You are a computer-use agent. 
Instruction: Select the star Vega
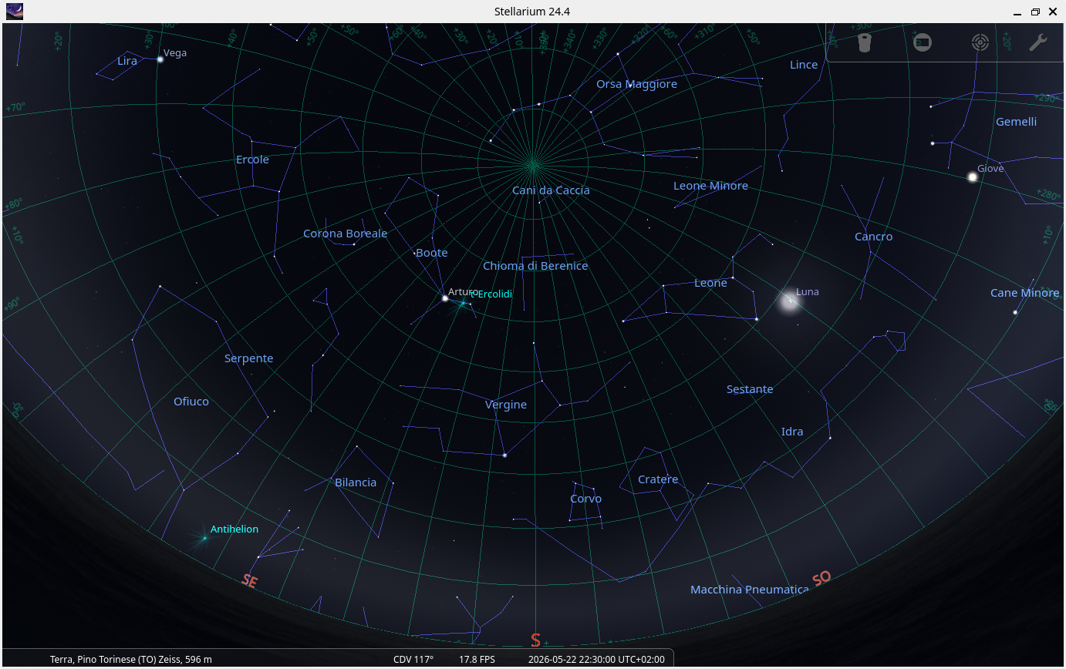pos(160,59)
